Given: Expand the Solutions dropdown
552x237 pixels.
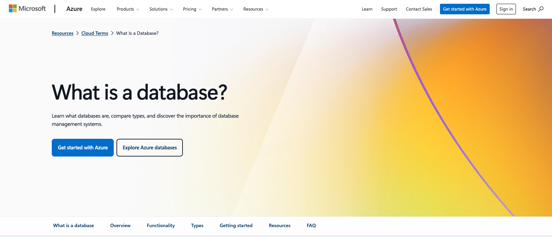Looking at the screenshot, I should 161,9.
